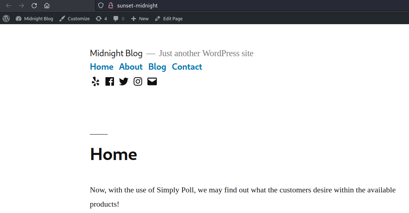View the 4 pending updates

pos(101,18)
